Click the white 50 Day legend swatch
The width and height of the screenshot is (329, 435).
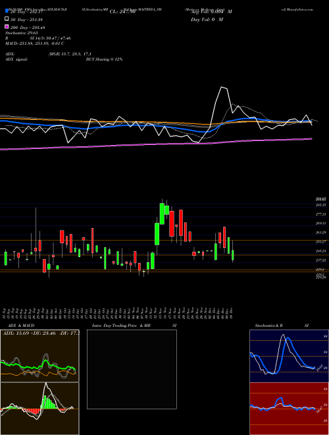point(7,19)
